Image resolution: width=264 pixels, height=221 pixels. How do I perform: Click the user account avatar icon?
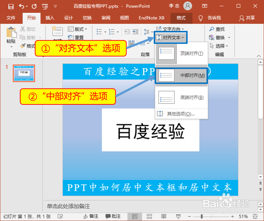tap(187, 6)
